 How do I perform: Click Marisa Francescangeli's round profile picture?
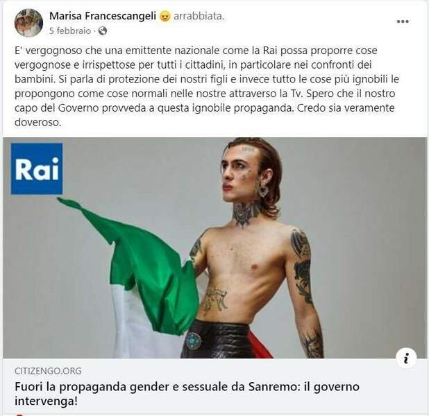(28, 23)
